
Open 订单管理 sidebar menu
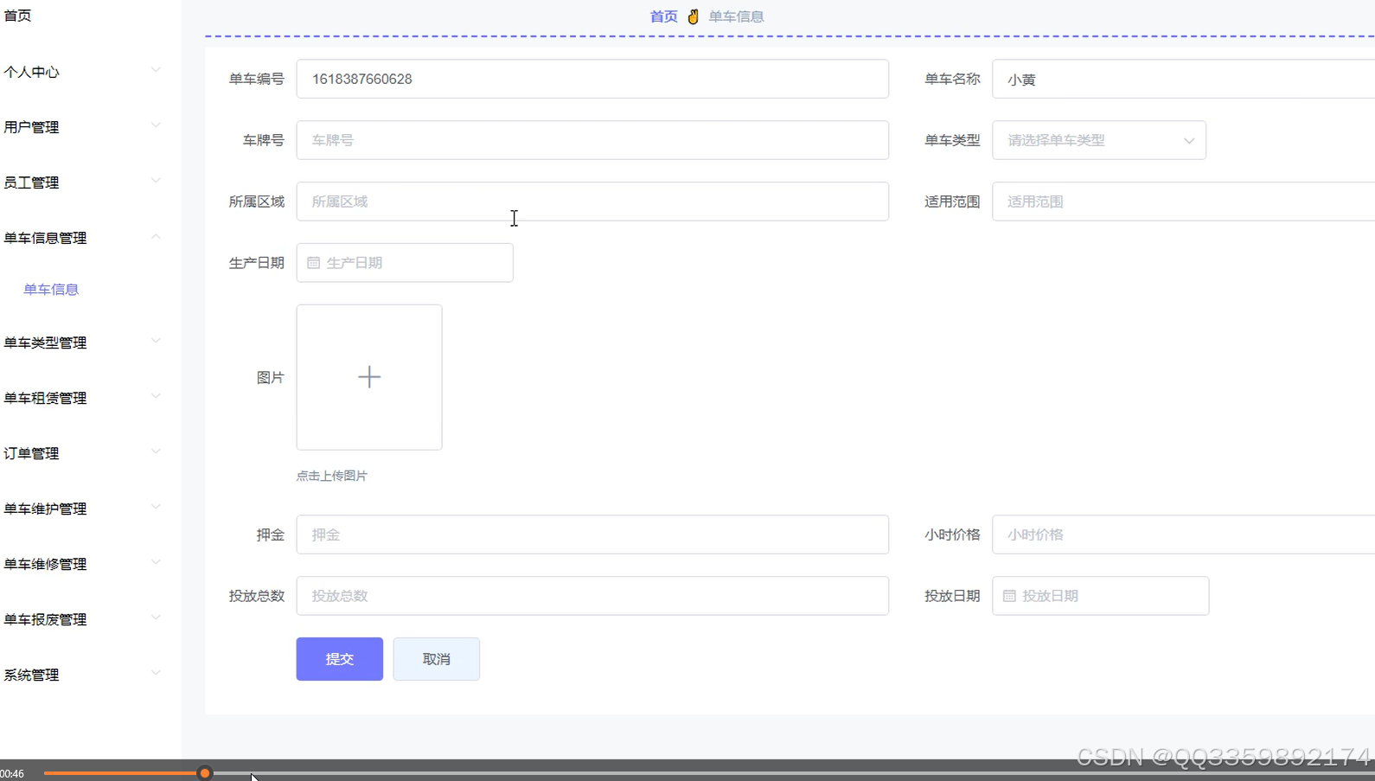pos(32,453)
